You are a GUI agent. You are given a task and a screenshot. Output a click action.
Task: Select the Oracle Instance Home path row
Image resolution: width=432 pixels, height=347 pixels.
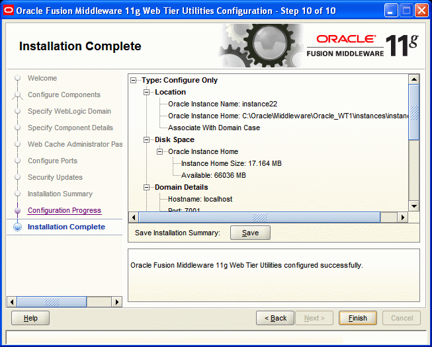coord(288,116)
